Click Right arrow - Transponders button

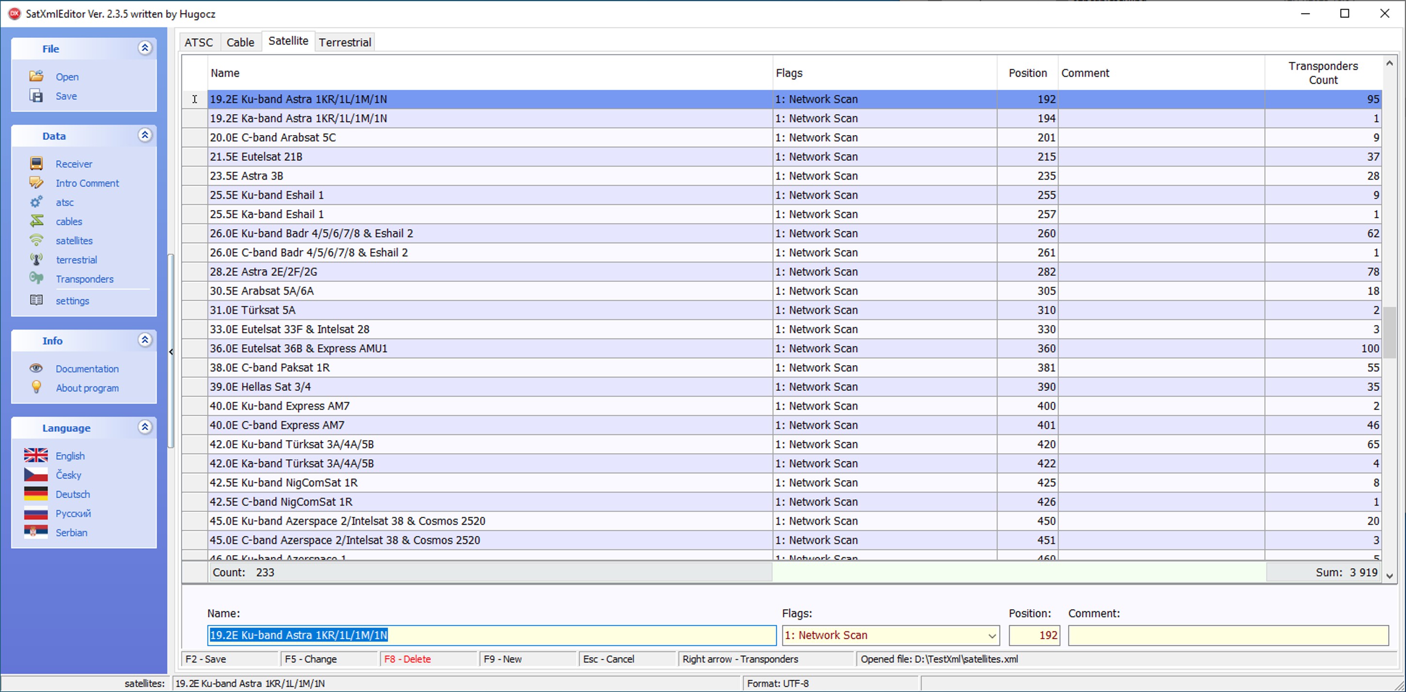click(x=766, y=659)
